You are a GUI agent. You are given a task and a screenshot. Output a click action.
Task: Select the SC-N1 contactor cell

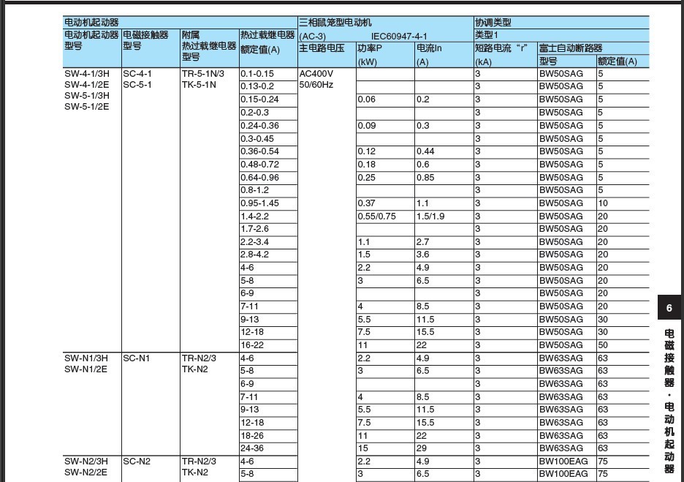pos(136,358)
